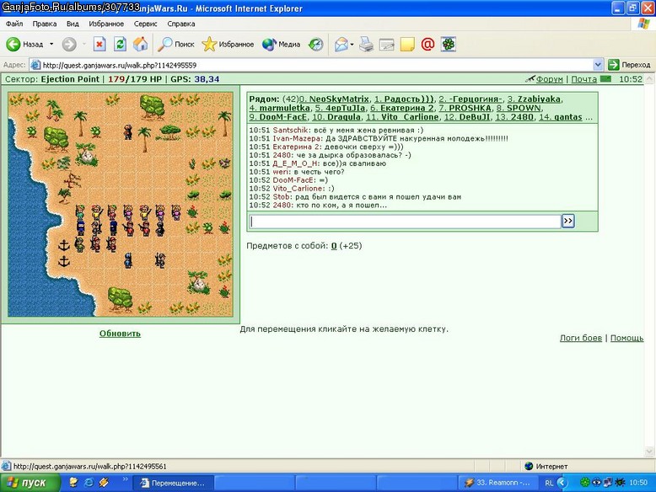Go to the Home page icon
Viewport: 656px width, 492px height.
point(141,44)
